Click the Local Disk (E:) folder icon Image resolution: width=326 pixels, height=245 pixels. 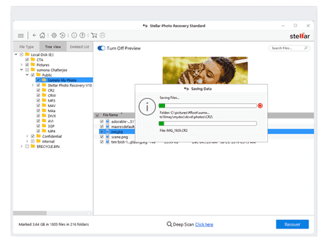coord(27,54)
